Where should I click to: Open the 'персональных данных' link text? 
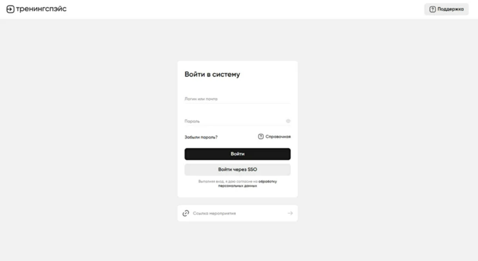(237, 186)
